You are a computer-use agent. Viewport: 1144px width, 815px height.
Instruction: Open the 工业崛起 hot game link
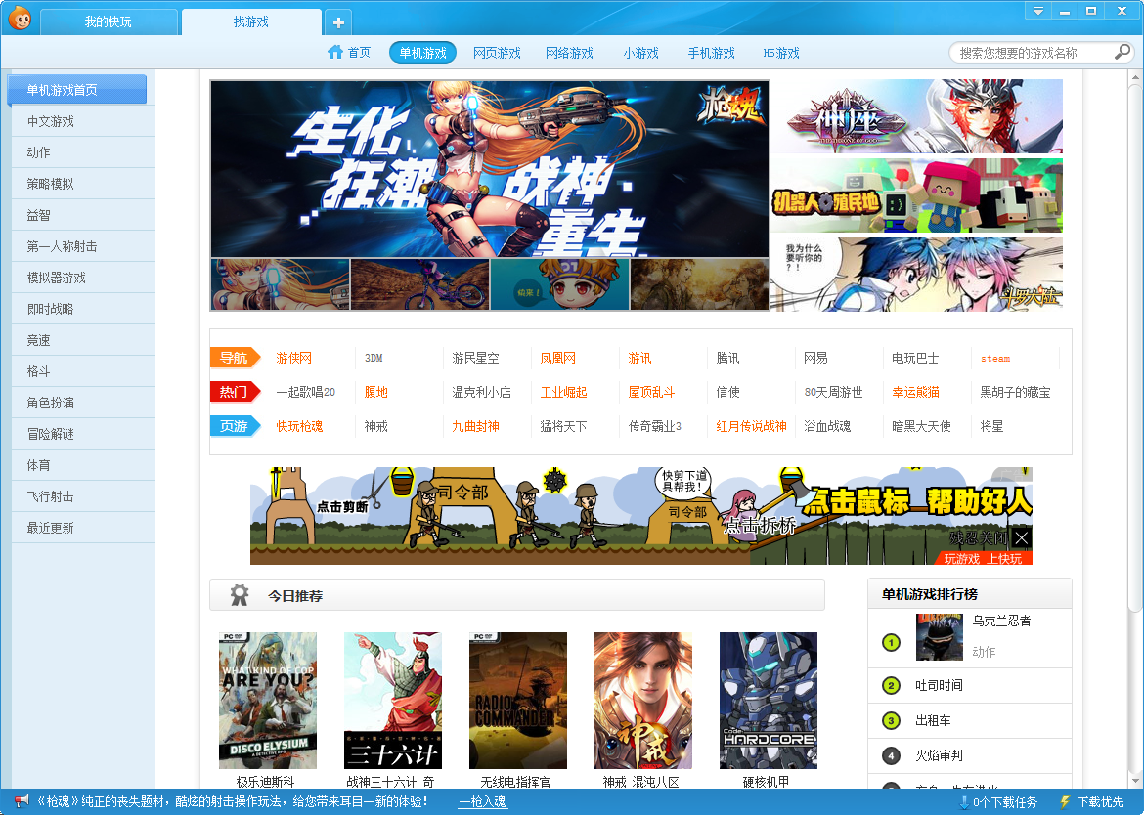pos(563,392)
